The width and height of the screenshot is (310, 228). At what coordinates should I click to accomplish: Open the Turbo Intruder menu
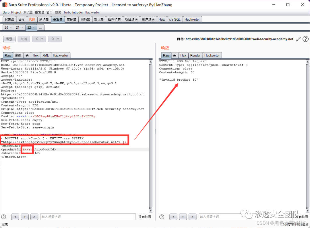click(x=73, y=12)
